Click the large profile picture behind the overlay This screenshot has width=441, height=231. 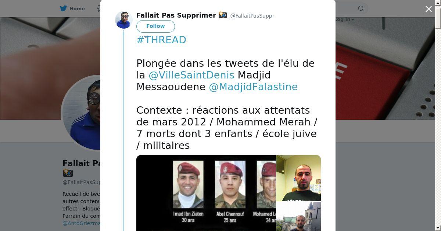82,113
